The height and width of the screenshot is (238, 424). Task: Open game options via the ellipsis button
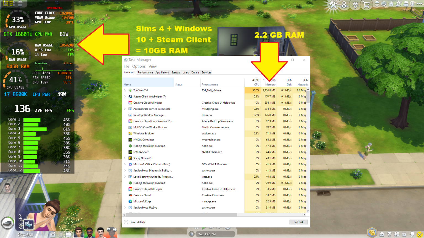pos(419,4)
